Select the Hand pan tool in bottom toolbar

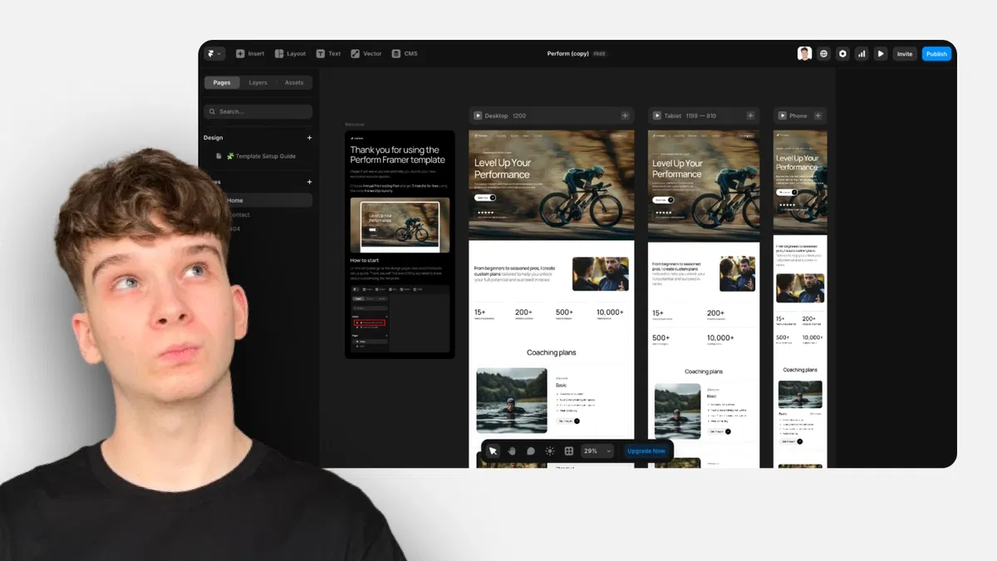click(512, 450)
